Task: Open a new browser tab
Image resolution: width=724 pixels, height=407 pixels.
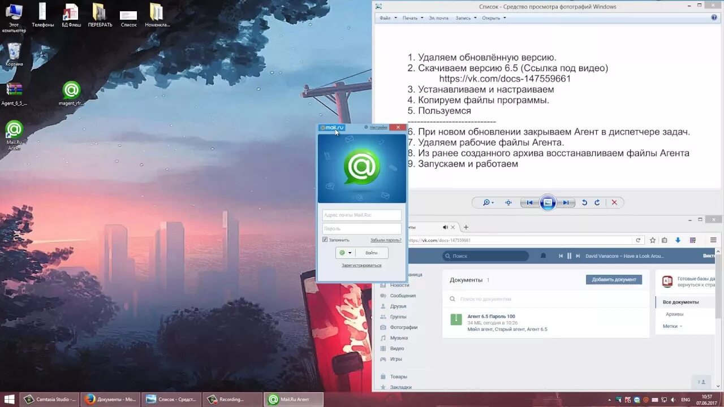Action: (x=466, y=227)
